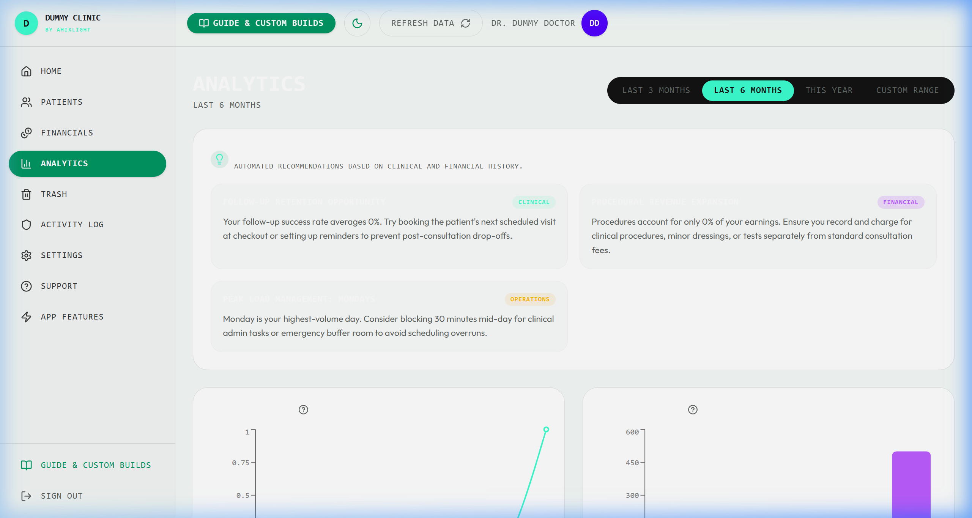Click the Dummy Clinic title text
This screenshot has height=518, width=972.
[73, 18]
